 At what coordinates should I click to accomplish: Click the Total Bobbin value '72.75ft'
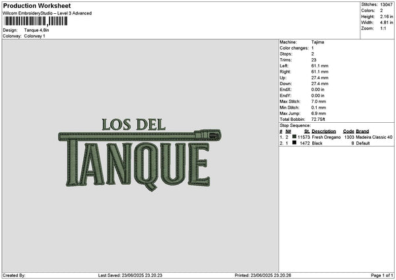pyautogui.click(x=318, y=120)
